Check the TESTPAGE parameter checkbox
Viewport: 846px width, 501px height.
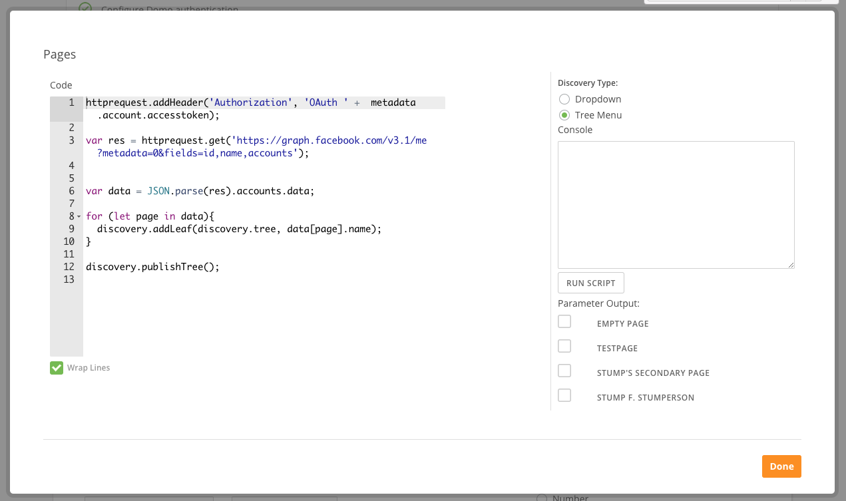[x=564, y=346]
